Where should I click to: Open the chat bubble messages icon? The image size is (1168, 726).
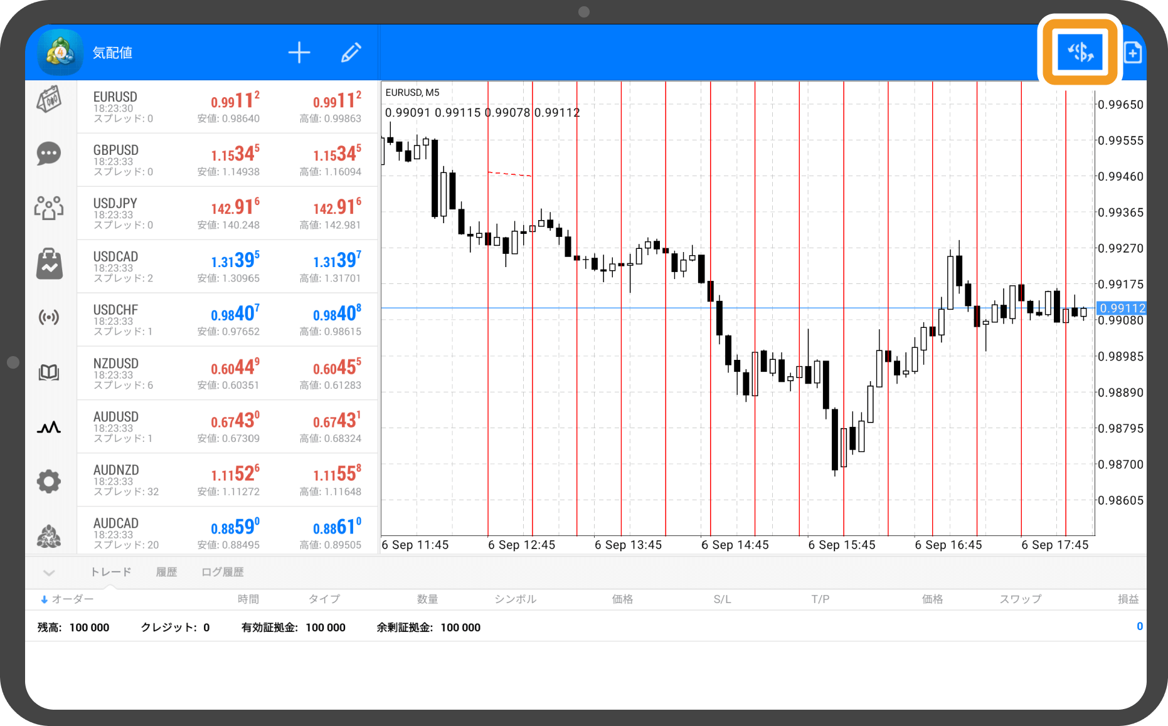click(x=49, y=154)
